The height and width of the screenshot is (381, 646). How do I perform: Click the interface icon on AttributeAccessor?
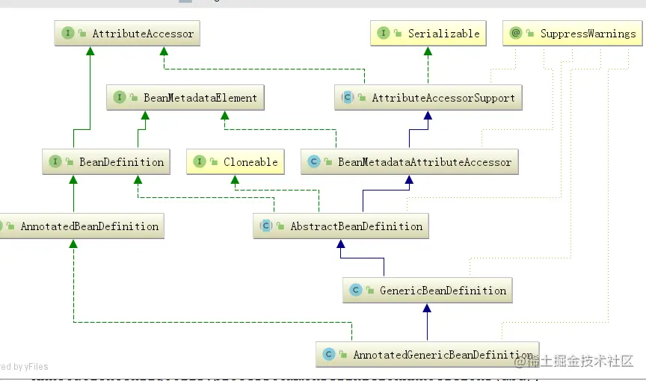point(68,33)
